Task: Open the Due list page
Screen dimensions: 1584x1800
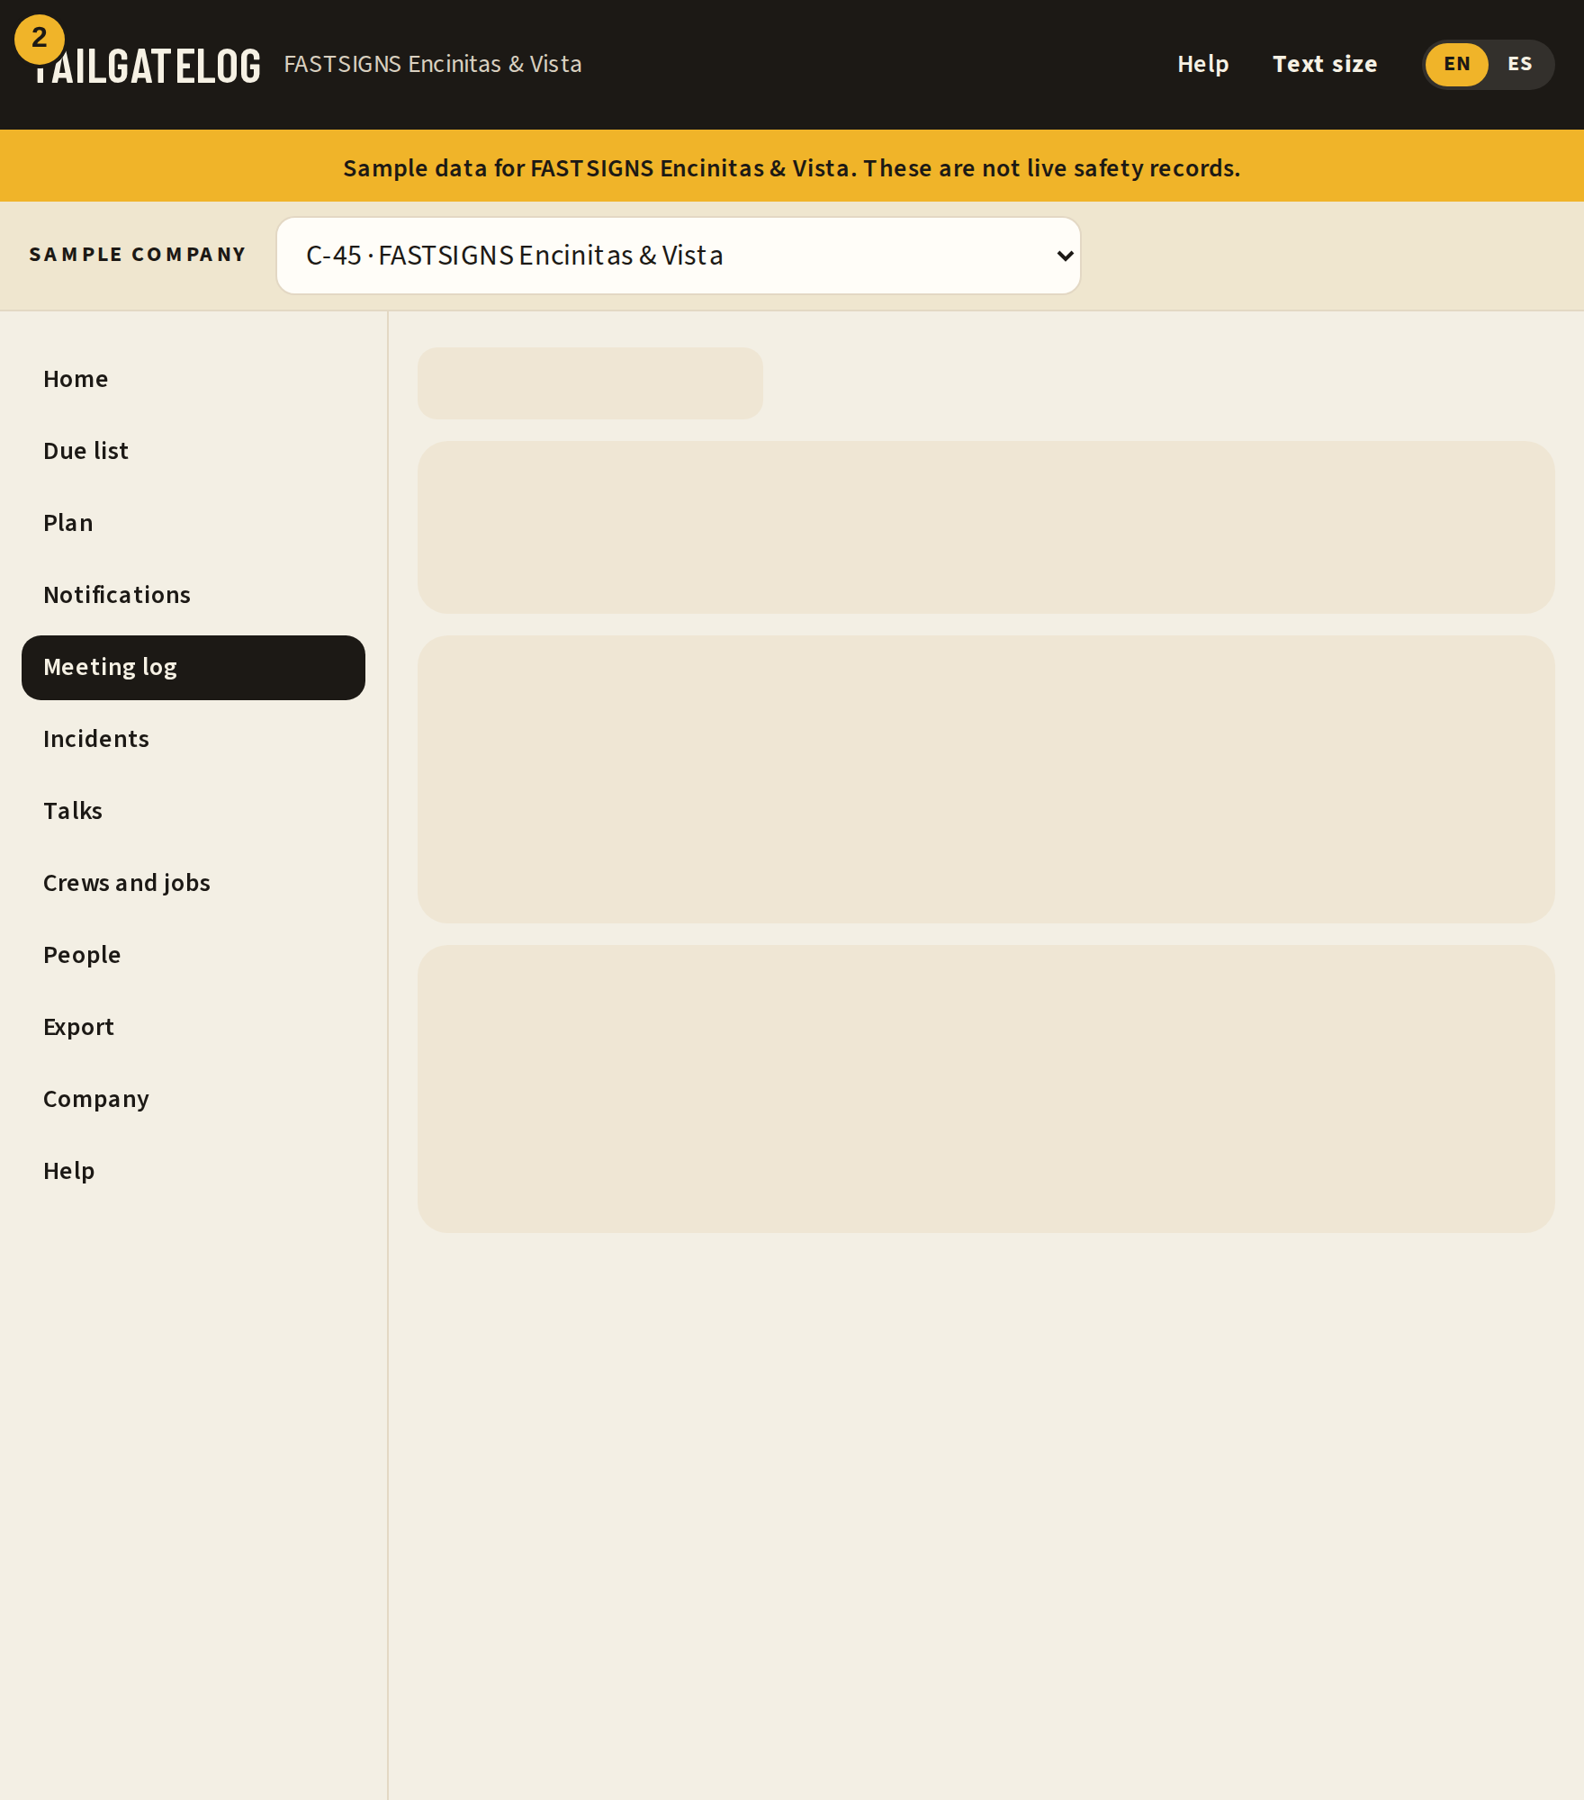Action: point(193,451)
